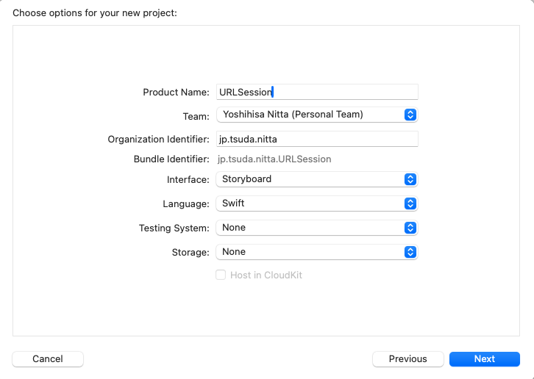Click the "Testing System:" label

[174, 228]
